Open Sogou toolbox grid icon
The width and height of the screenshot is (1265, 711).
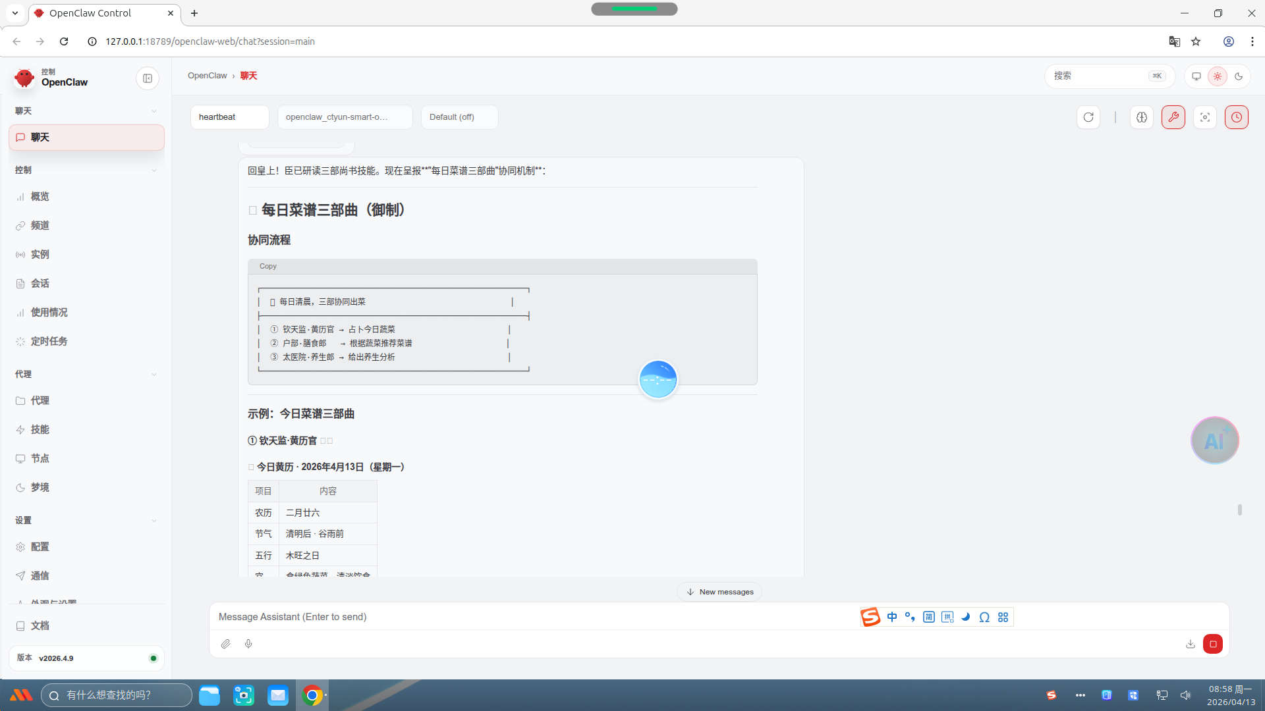coord(1003,617)
